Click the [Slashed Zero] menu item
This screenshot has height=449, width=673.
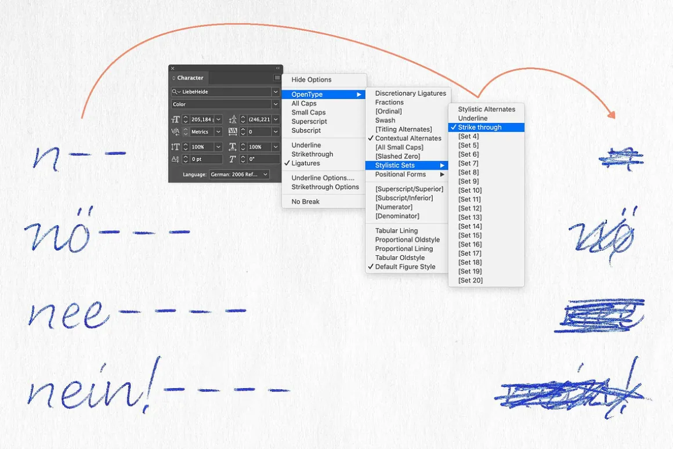click(407, 156)
